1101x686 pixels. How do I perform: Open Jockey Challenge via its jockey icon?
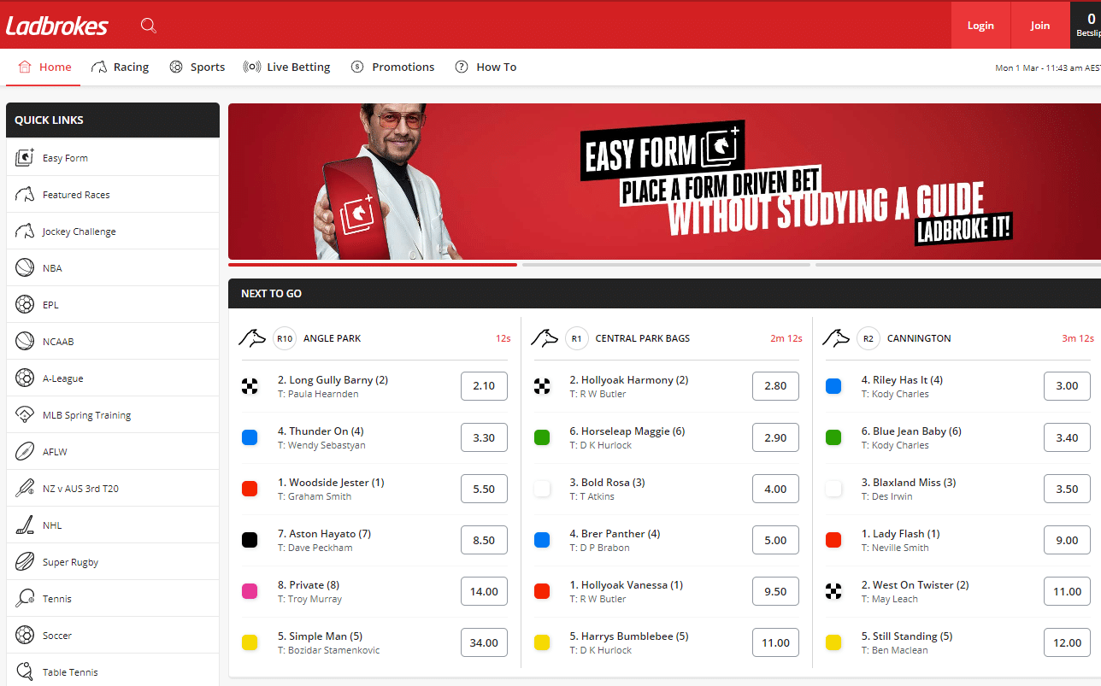[x=25, y=231]
